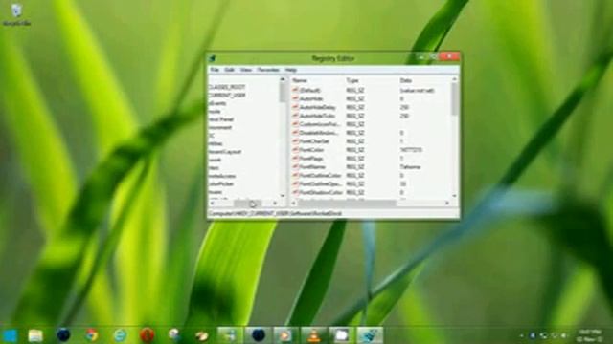Click the DisableMinAni... value icon

295,133
